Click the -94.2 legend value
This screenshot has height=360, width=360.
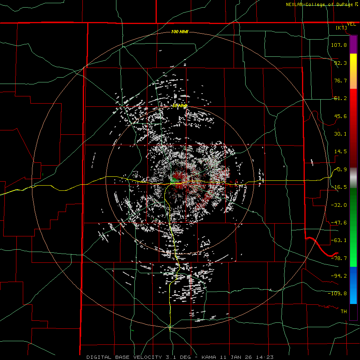pos(339,276)
